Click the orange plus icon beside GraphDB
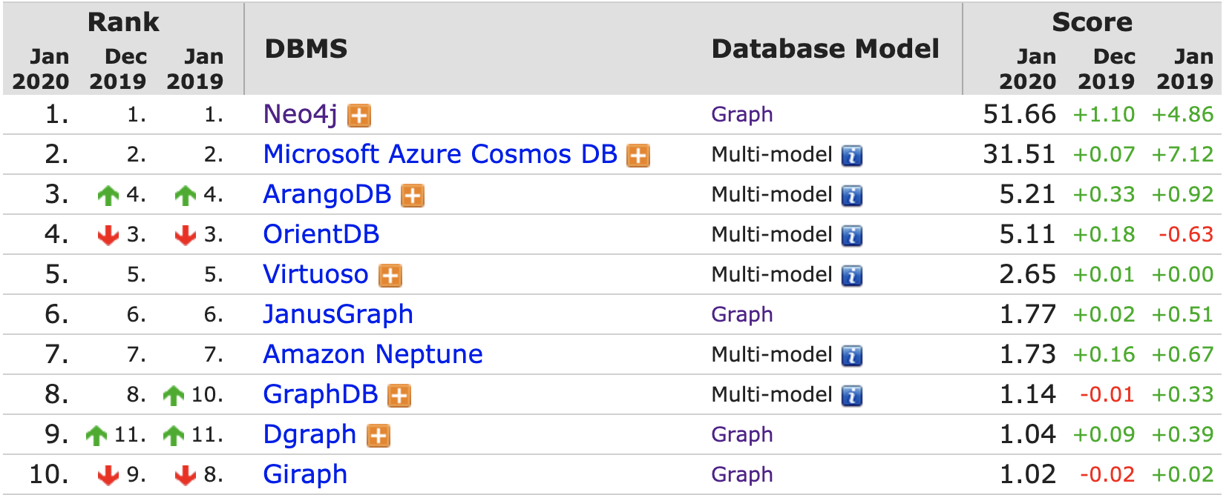The width and height of the screenshot is (1232, 495). (x=399, y=396)
